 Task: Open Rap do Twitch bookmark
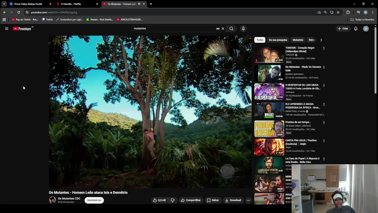pyautogui.click(x=25, y=20)
